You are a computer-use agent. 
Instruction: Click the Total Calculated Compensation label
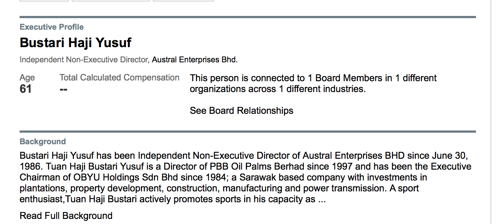click(x=120, y=78)
